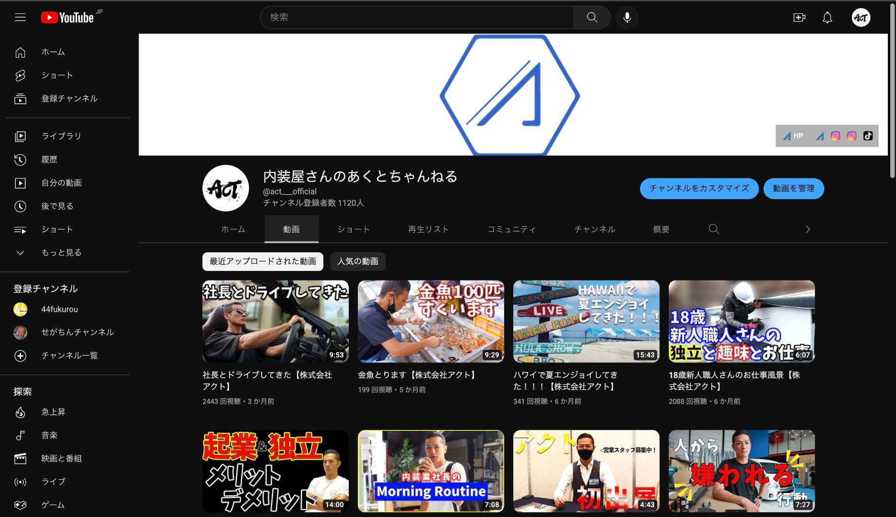Switch to the channel ショート tab
The height and width of the screenshot is (517, 896).
(x=354, y=229)
